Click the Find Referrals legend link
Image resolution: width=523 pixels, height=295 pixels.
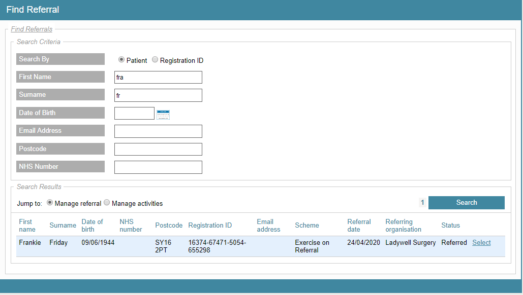32,29
